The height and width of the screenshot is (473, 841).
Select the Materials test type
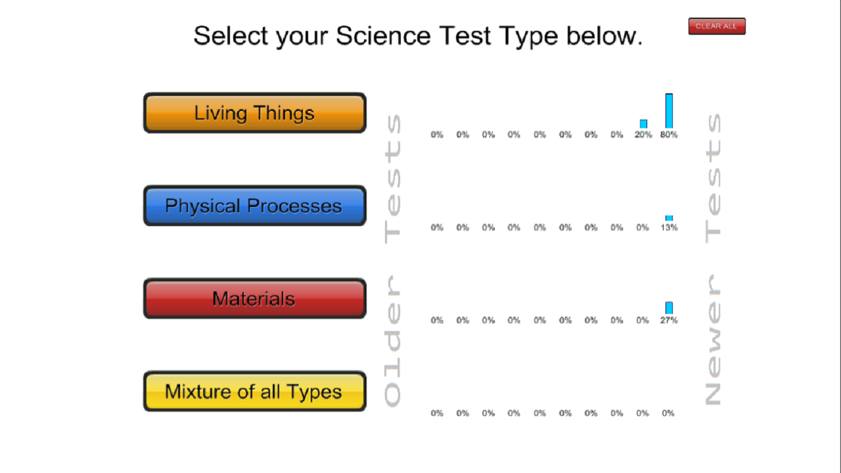(x=255, y=298)
